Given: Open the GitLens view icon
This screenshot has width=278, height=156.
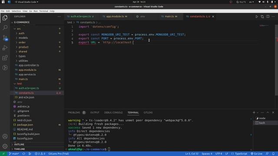Looking at the screenshot, I should (x=5, y=68).
